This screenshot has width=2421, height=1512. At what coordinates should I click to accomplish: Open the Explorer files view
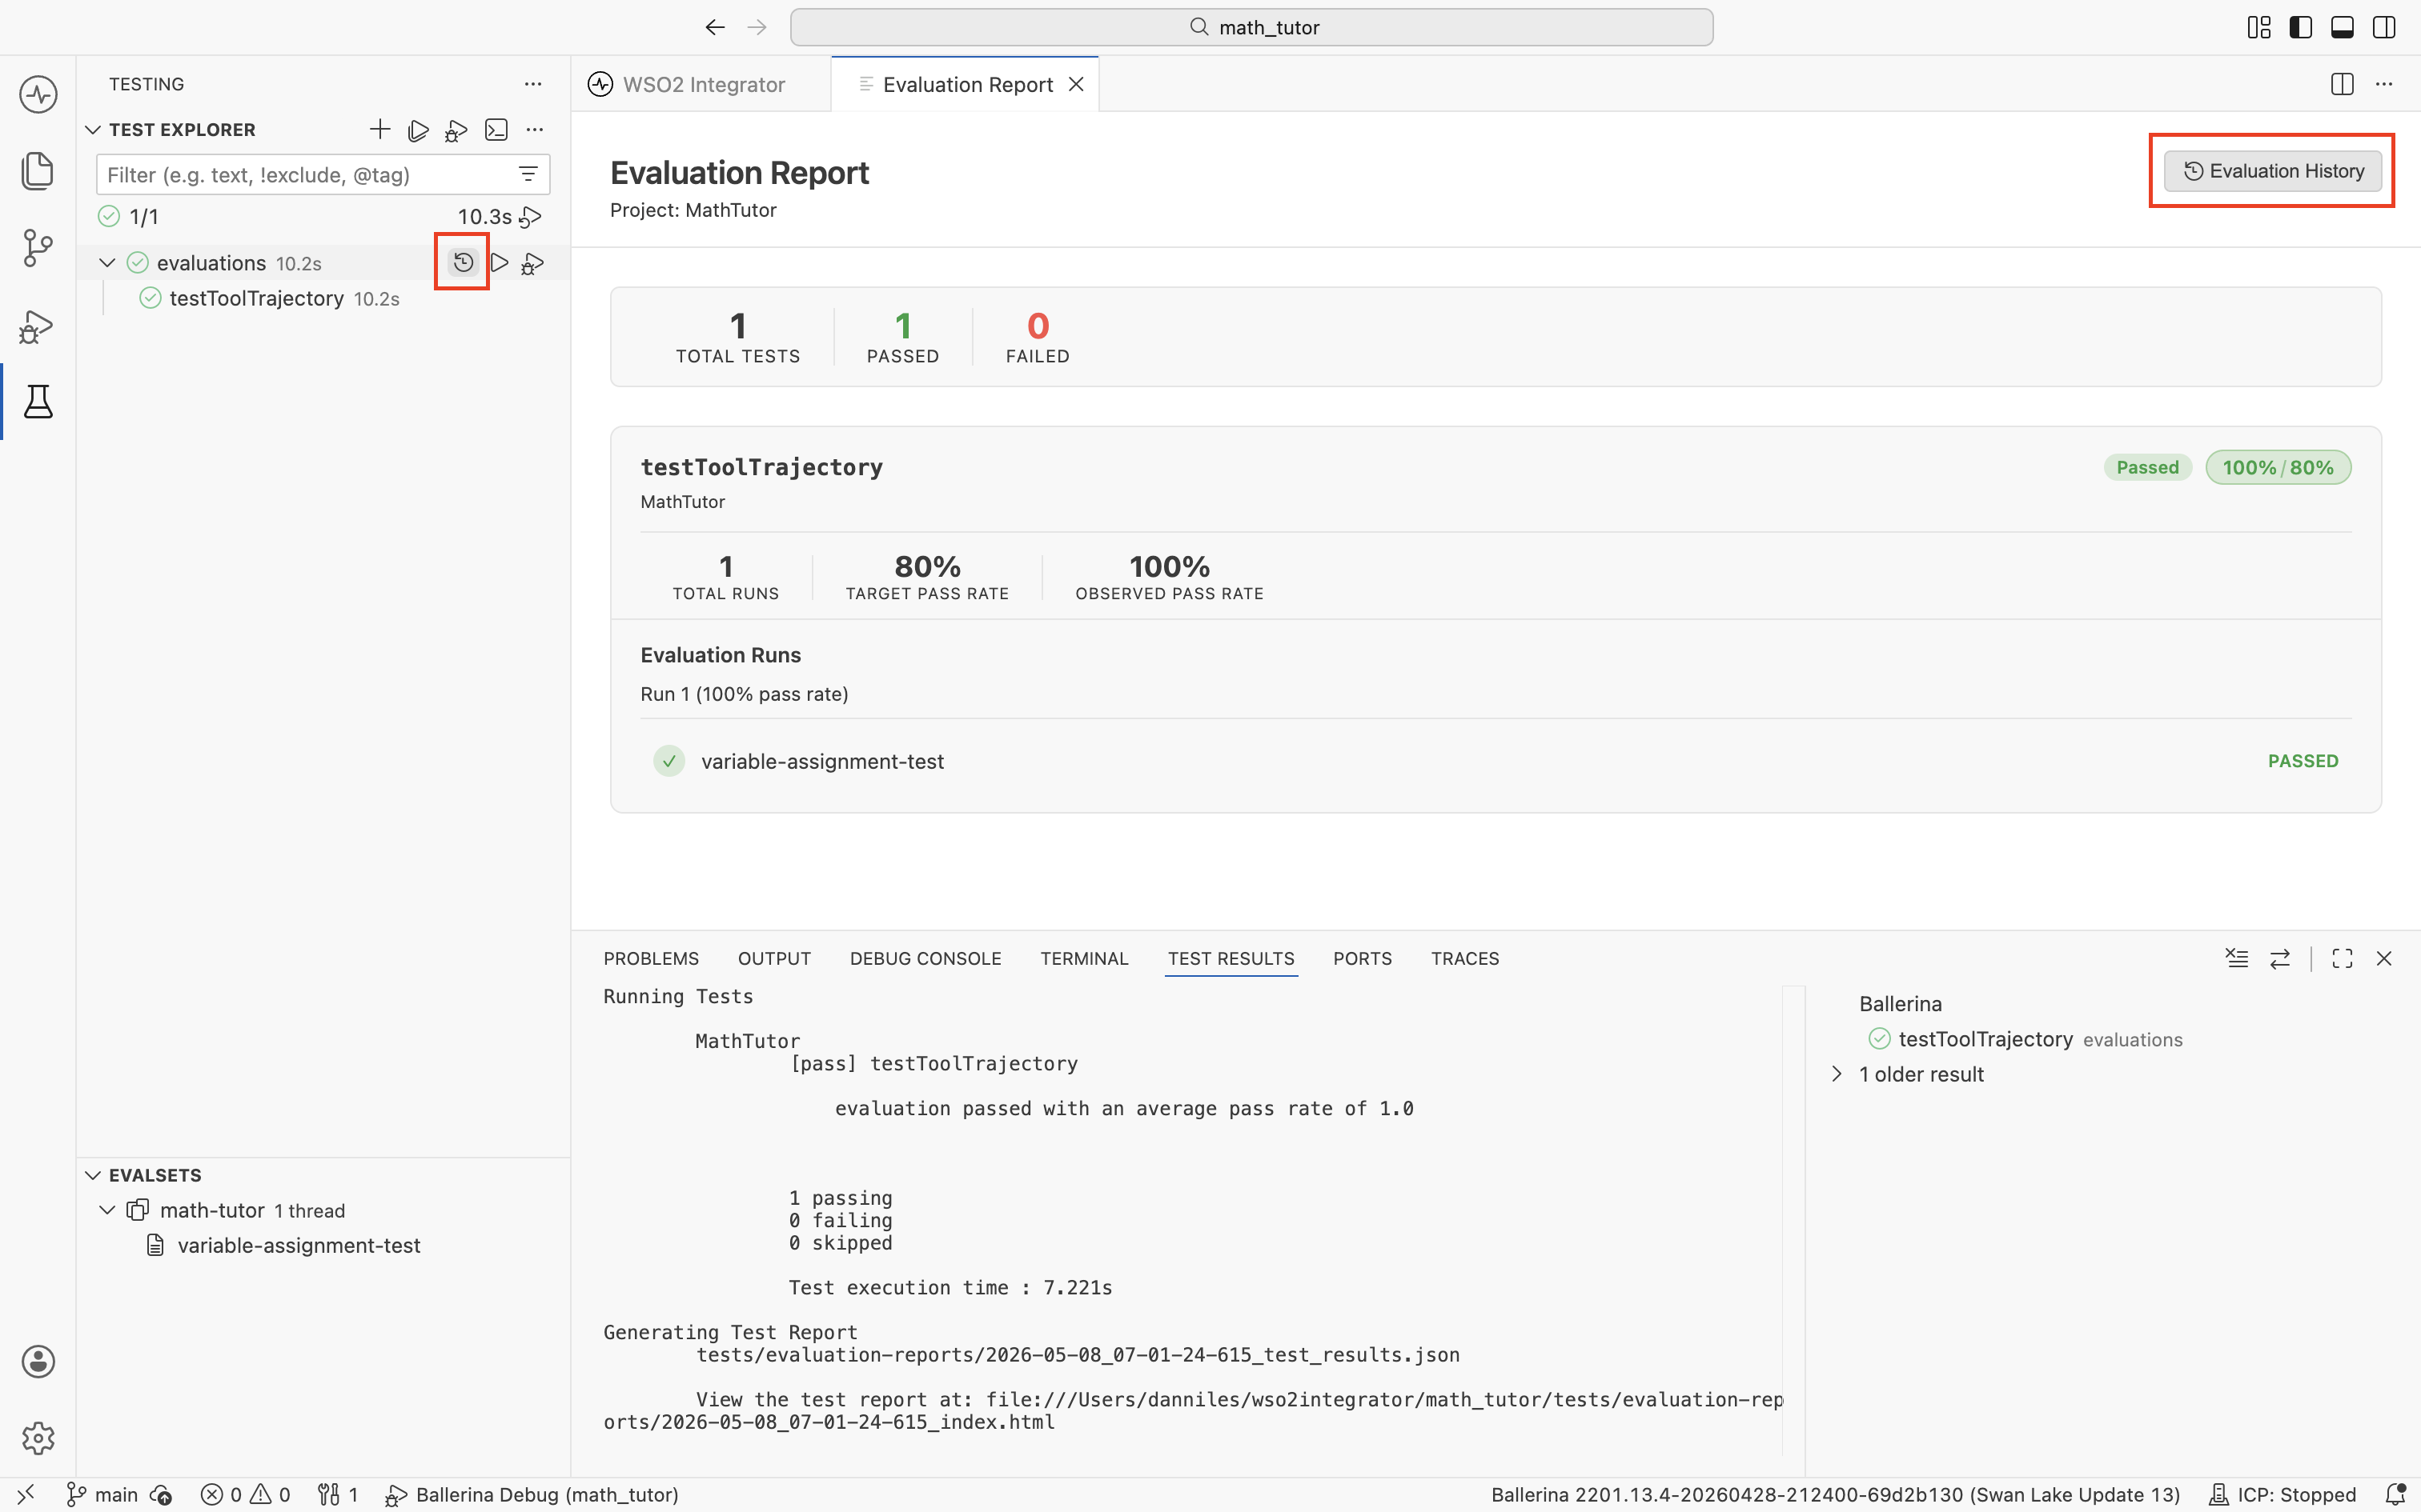(38, 171)
